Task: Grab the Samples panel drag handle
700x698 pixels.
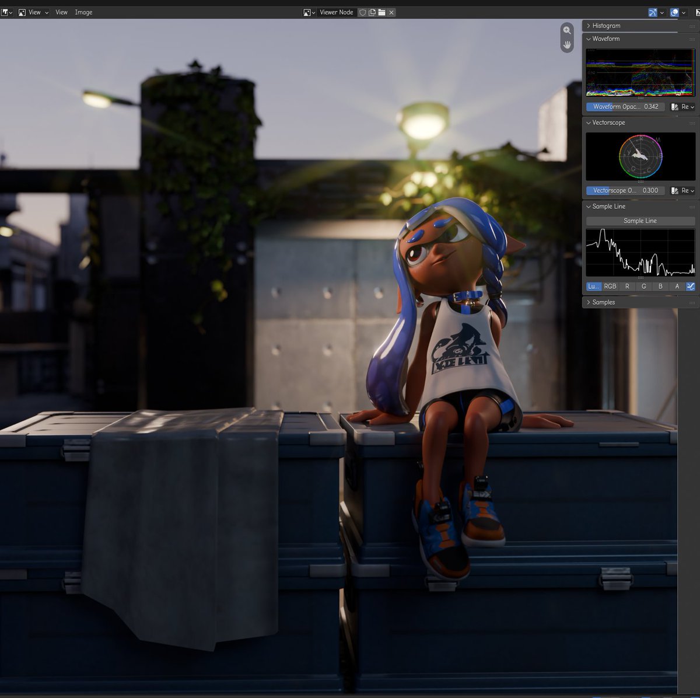Action: click(692, 302)
